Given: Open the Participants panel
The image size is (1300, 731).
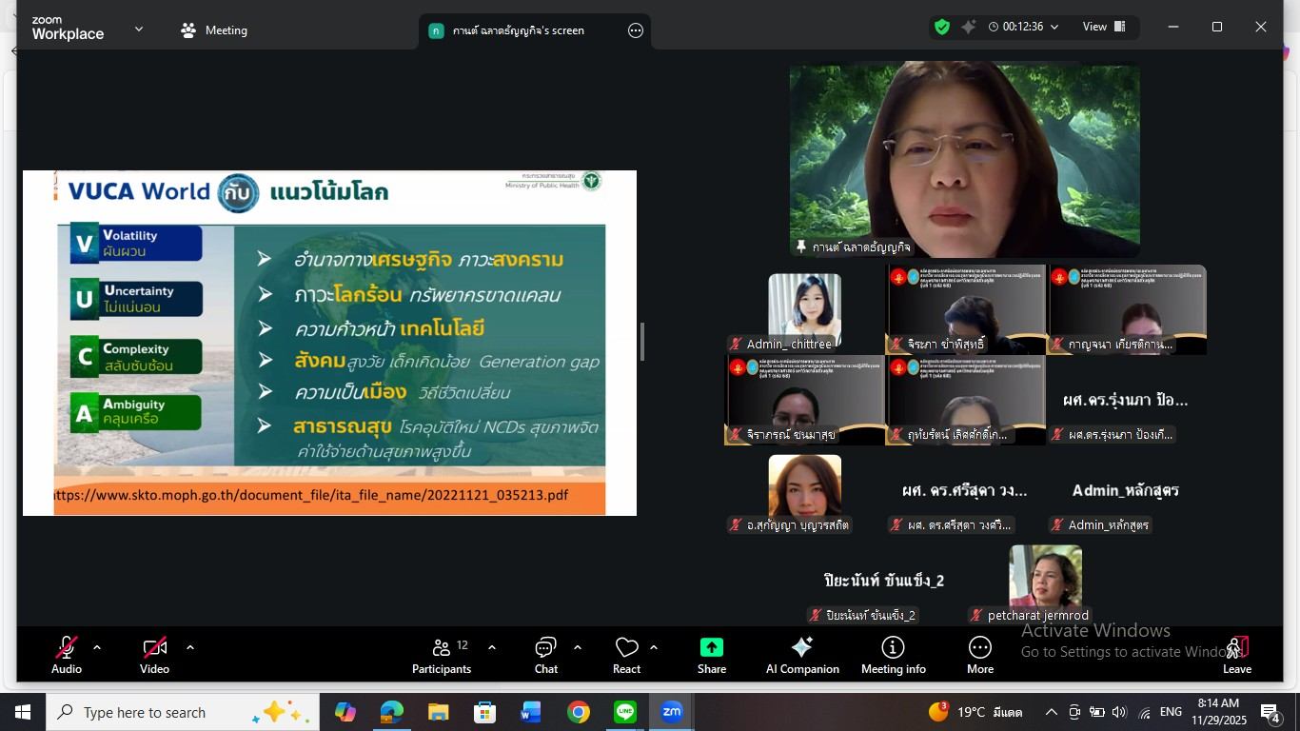Looking at the screenshot, I should [442, 655].
